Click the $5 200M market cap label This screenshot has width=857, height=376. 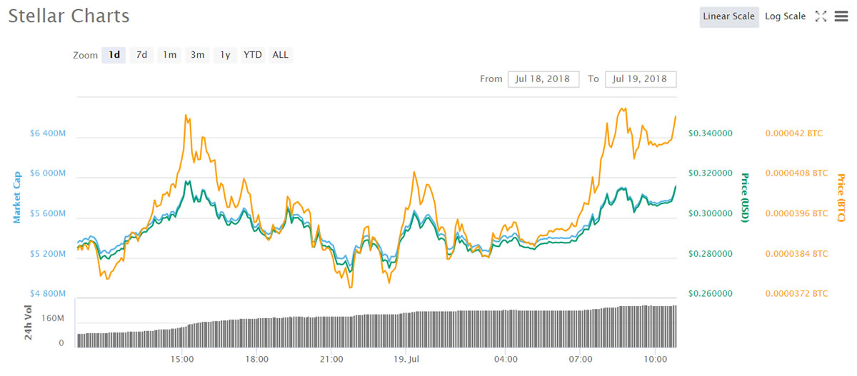48,254
